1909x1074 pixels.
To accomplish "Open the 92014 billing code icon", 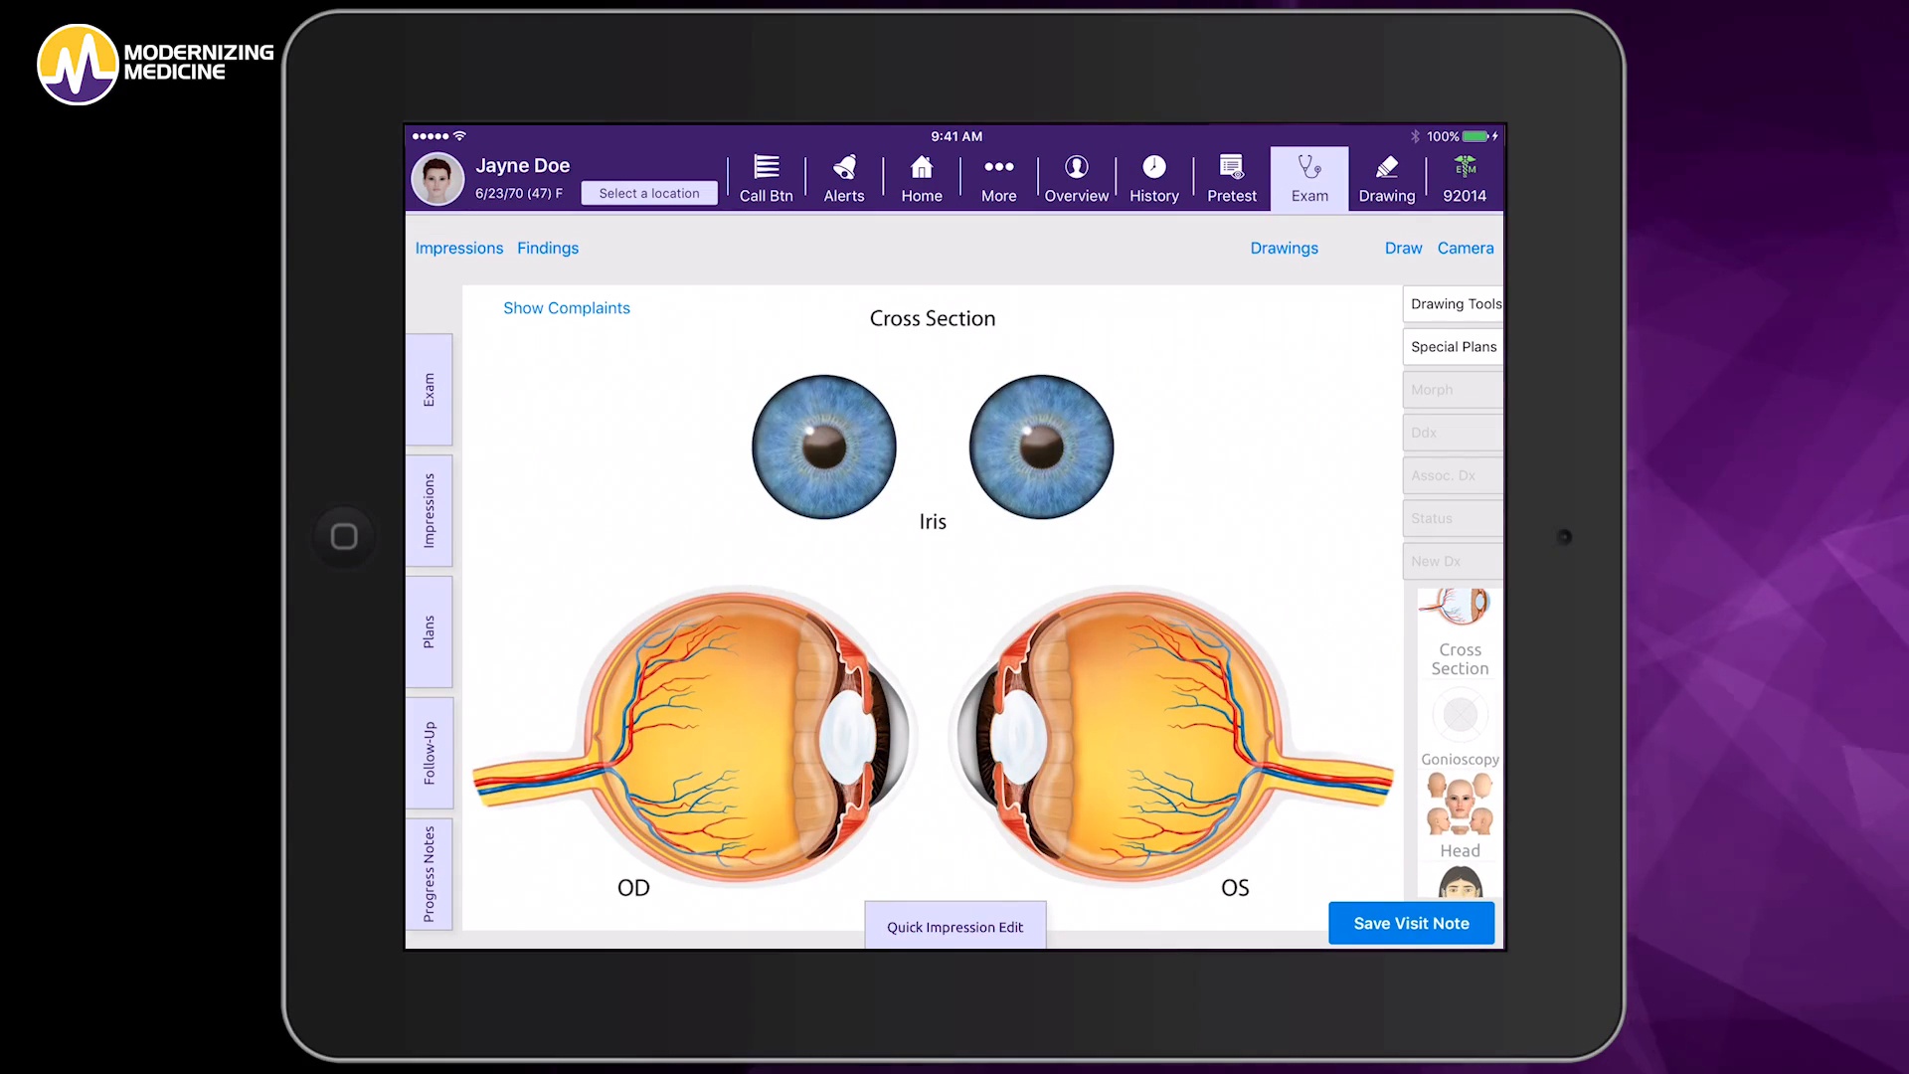I will 1464,177.
